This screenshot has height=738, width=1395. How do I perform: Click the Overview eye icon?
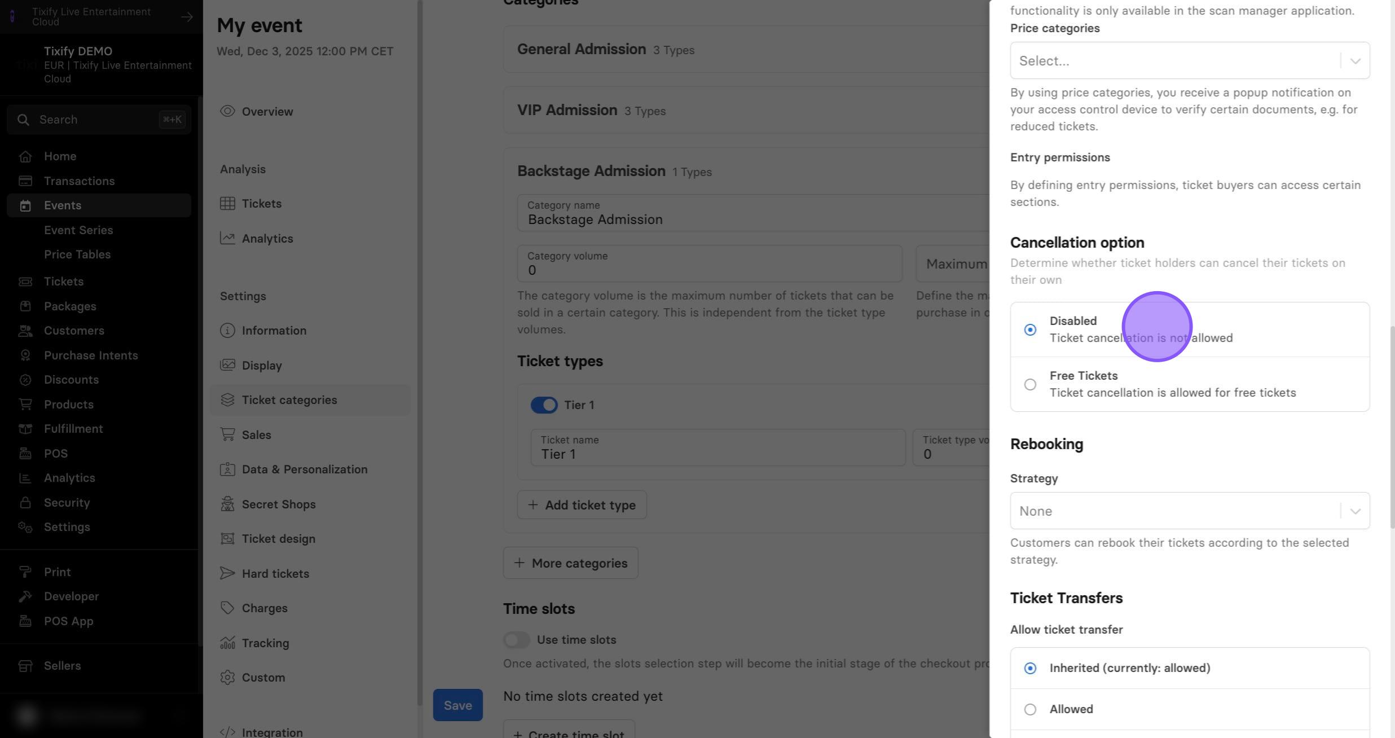coord(227,111)
